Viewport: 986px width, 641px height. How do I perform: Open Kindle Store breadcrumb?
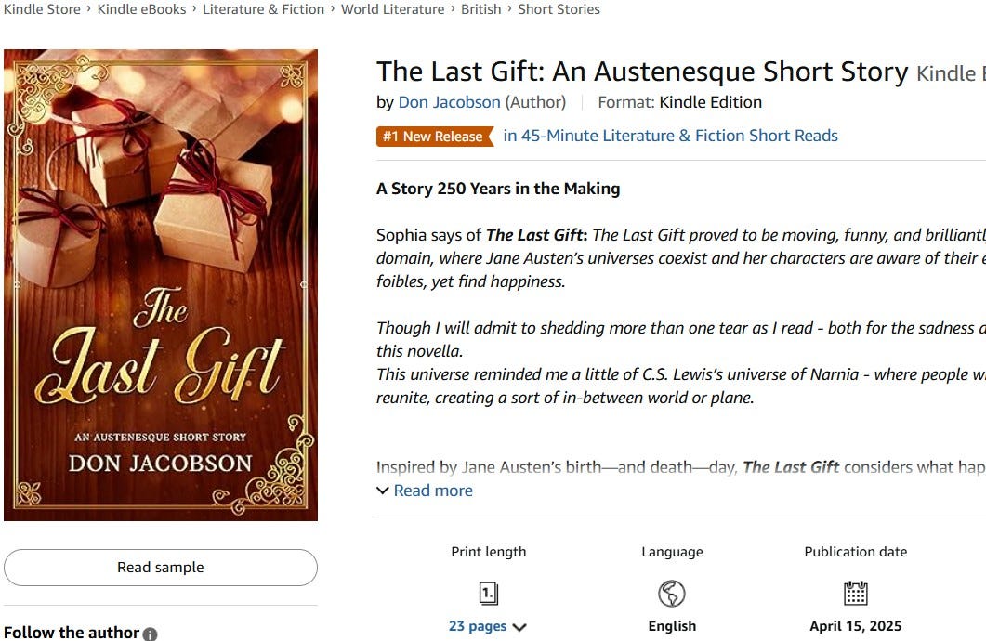click(42, 9)
